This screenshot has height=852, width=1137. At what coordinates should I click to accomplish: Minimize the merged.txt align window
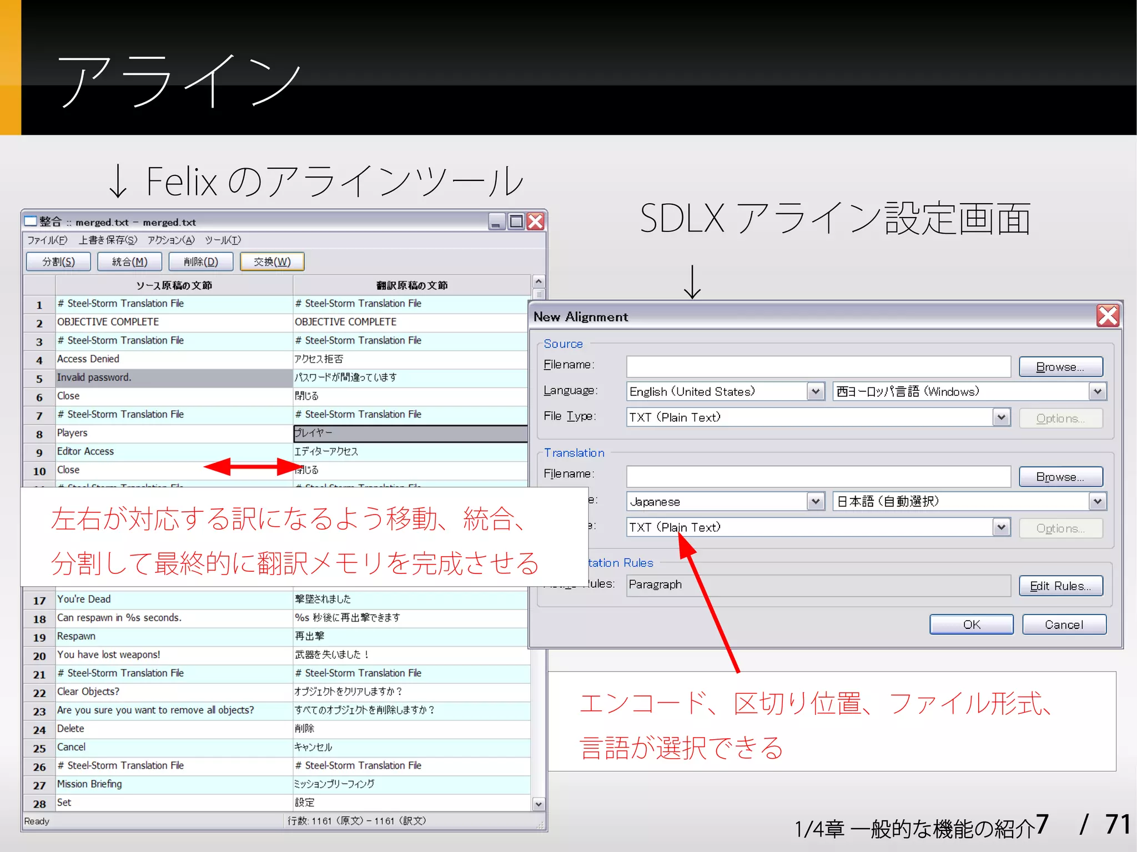coord(497,221)
